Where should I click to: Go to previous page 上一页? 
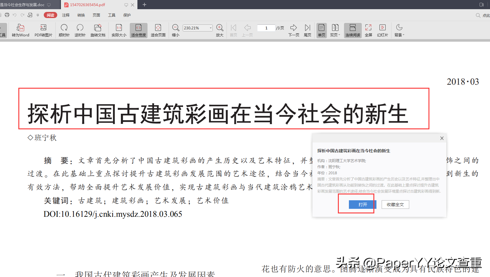click(x=247, y=31)
